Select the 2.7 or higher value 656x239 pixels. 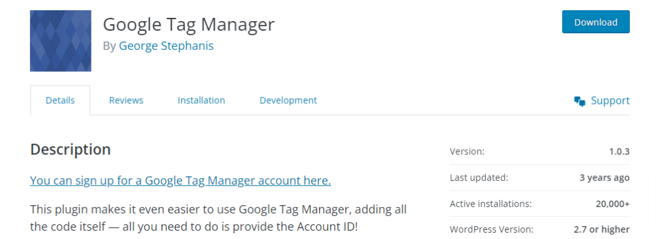coord(602,229)
